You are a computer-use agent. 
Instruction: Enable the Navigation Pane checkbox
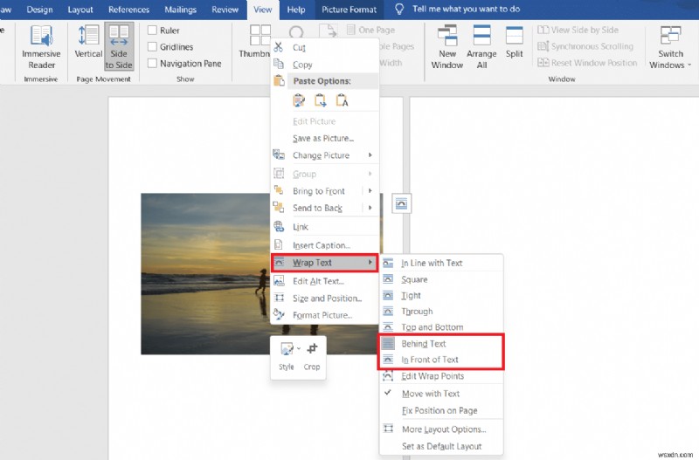pos(152,63)
